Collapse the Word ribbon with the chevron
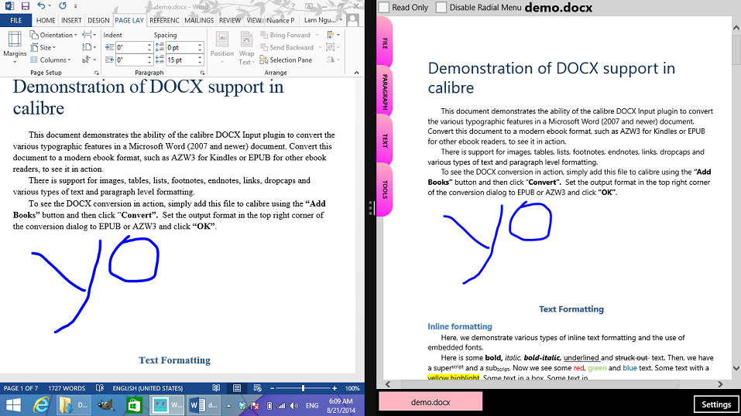This screenshot has width=741, height=416. (356, 73)
